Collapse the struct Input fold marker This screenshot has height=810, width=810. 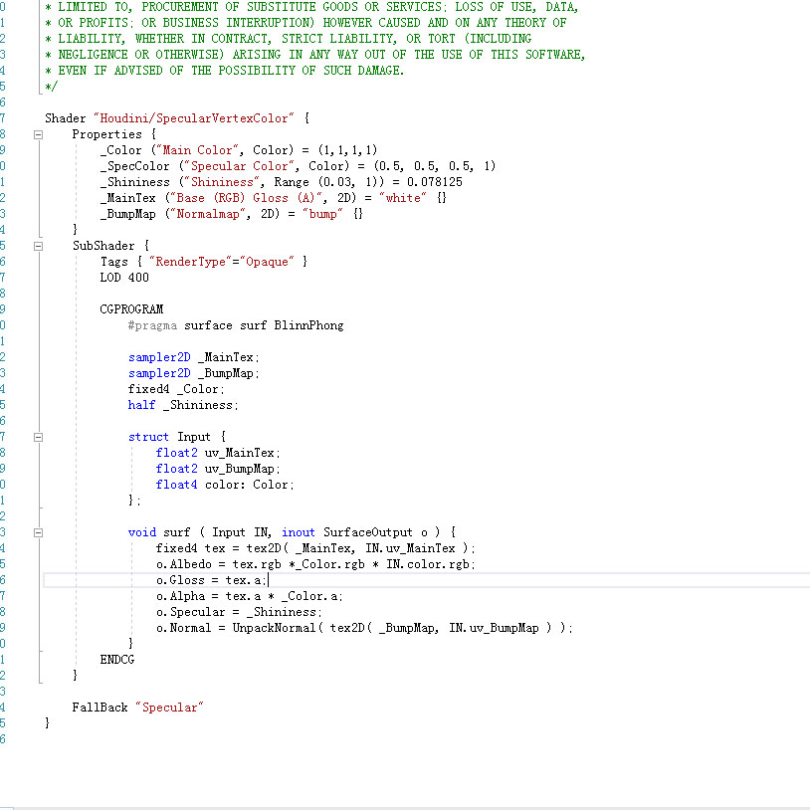[x=38, y=438]
